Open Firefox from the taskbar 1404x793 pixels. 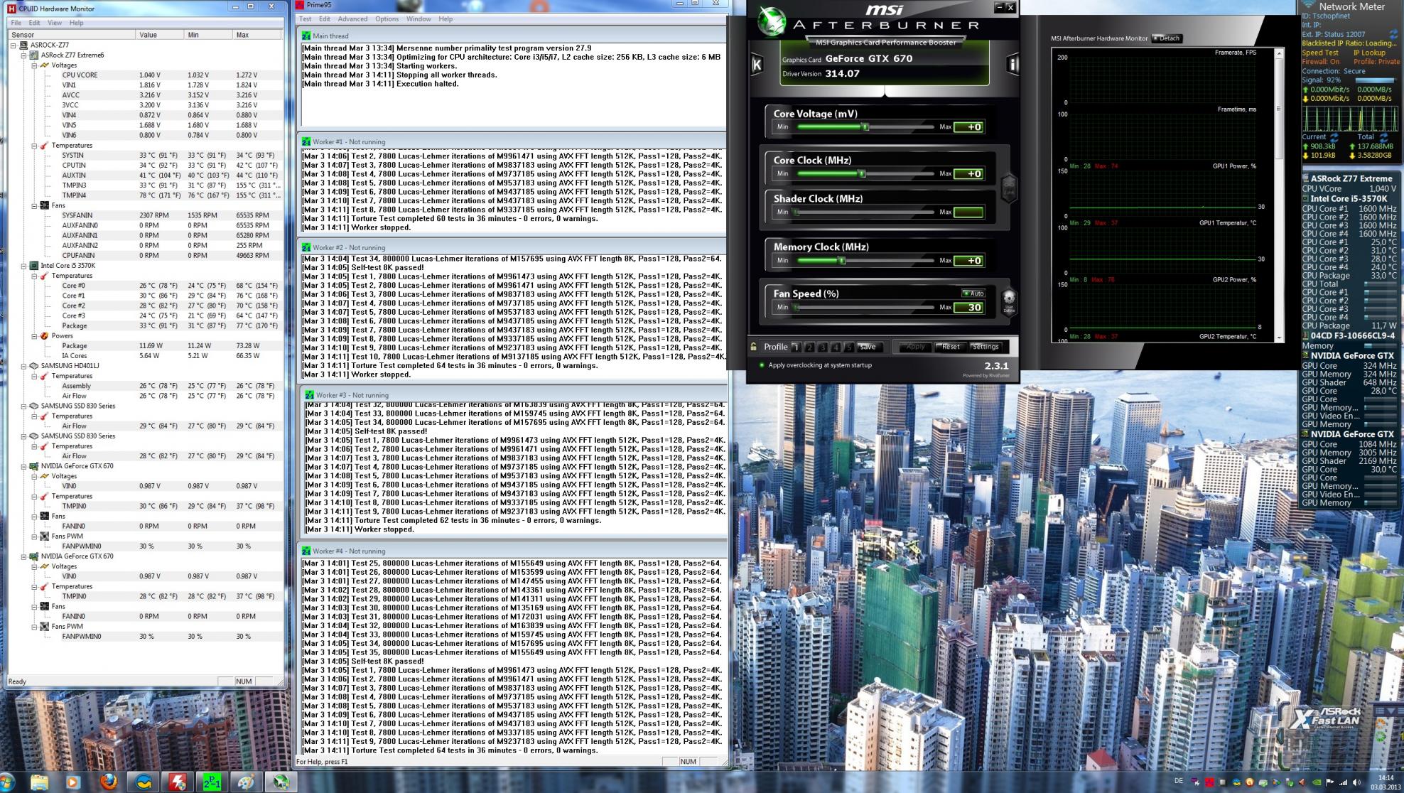(109, 782)
